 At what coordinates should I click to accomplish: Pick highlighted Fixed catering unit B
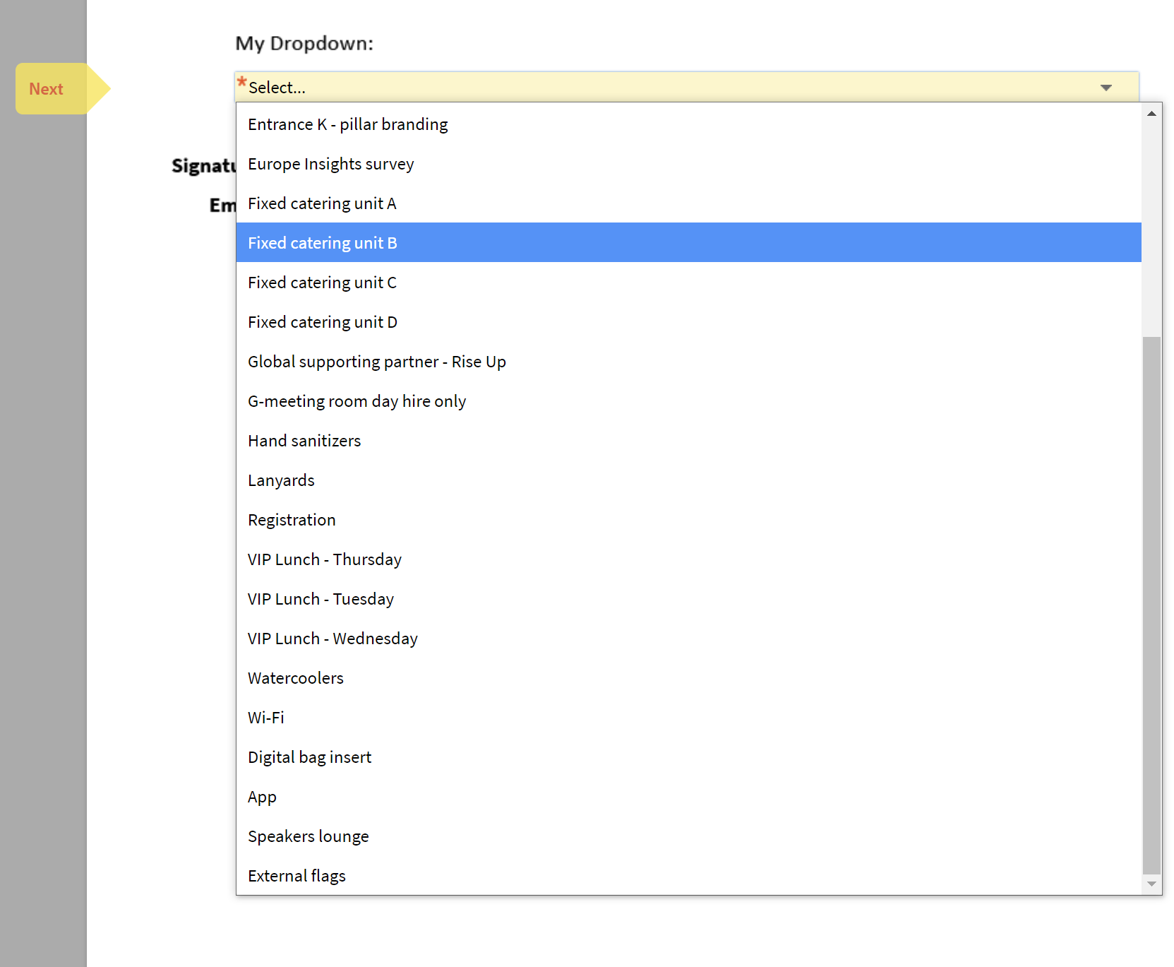[x=322, y=243]
